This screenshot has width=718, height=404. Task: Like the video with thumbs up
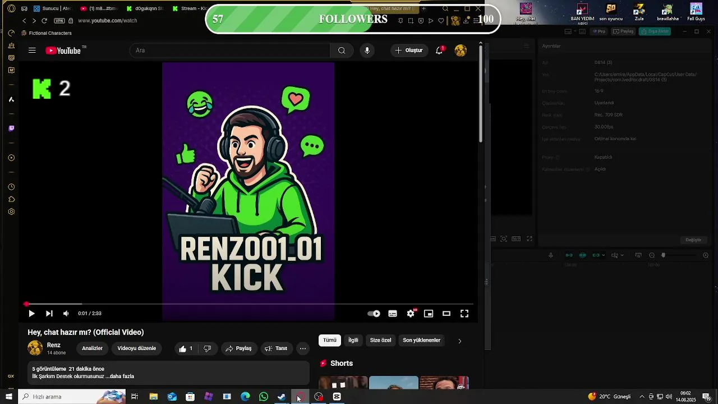click(186, 348)
